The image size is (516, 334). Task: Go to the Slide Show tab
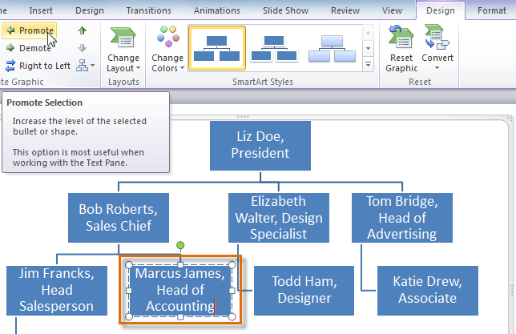pyautogui.click(x=287, y=10)
